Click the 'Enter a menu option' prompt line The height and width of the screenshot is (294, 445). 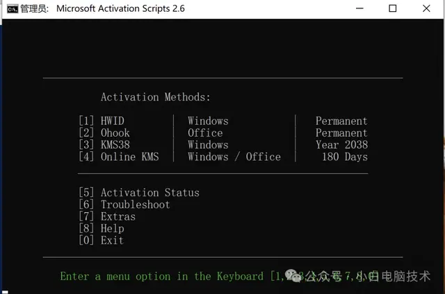161,276
